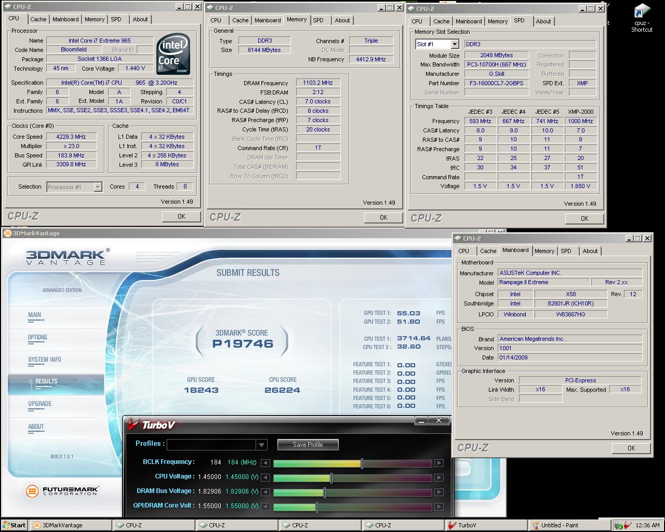
Task: Open the Slot #1 memory slot dropdown
Action: click(455, 44)
